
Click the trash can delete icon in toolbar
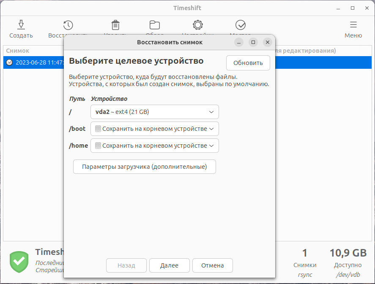coord(115,25)
